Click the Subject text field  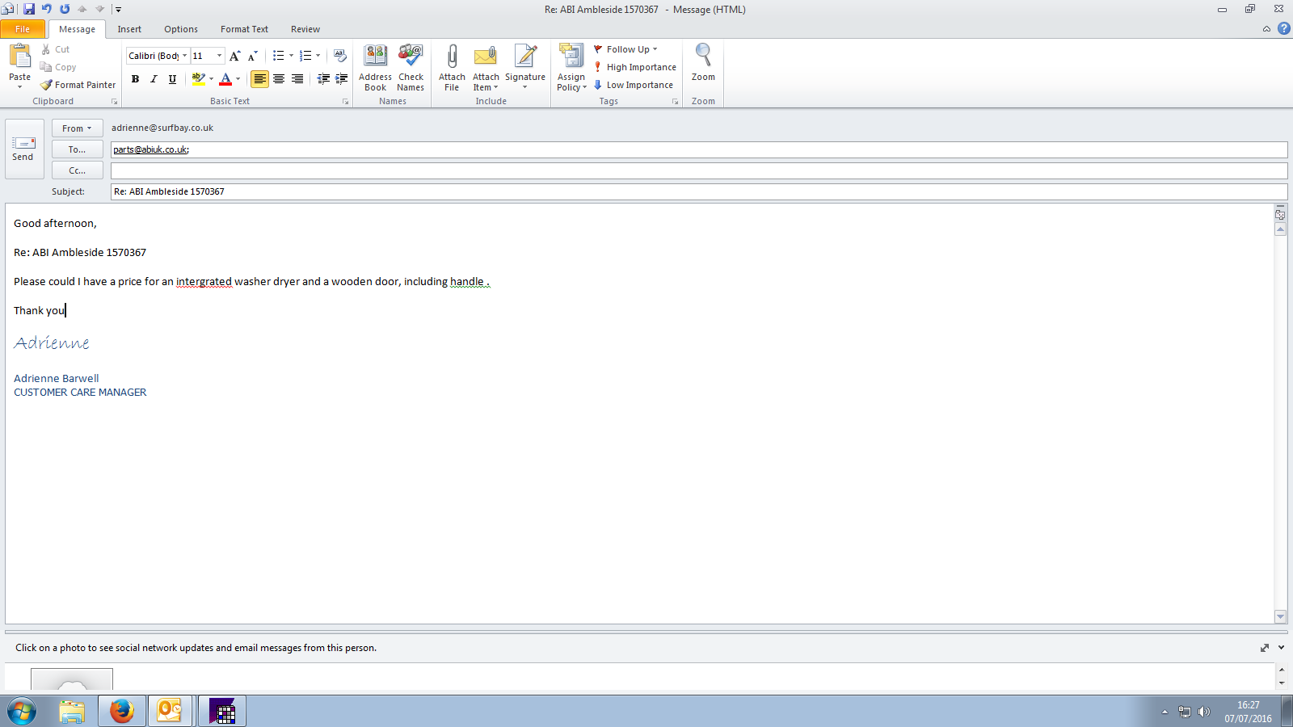[699, 191]
